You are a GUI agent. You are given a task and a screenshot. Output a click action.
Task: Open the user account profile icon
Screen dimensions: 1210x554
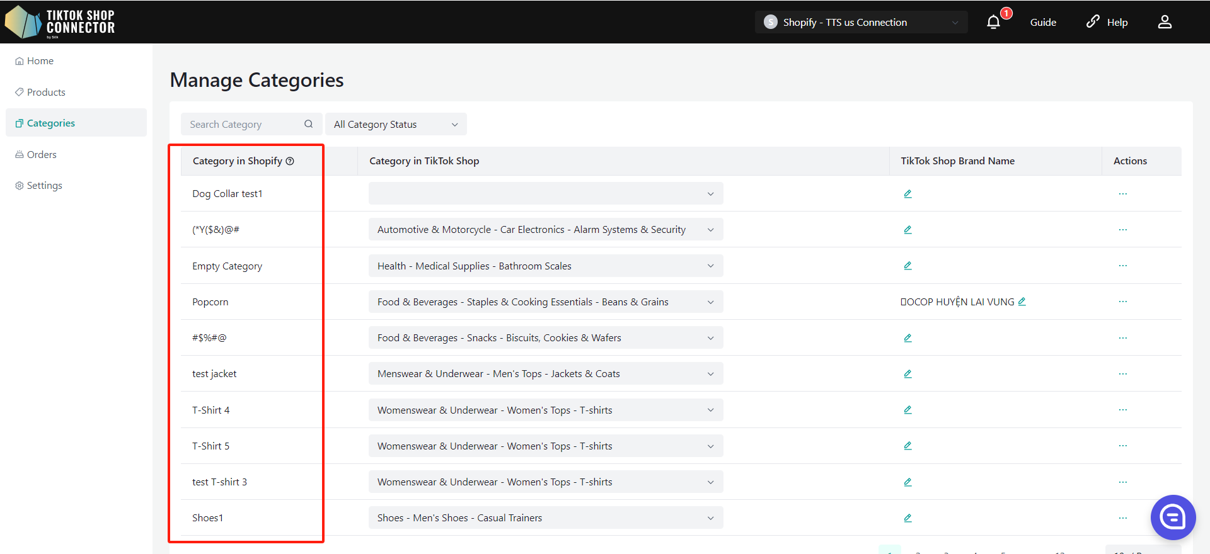point(1165,22)
